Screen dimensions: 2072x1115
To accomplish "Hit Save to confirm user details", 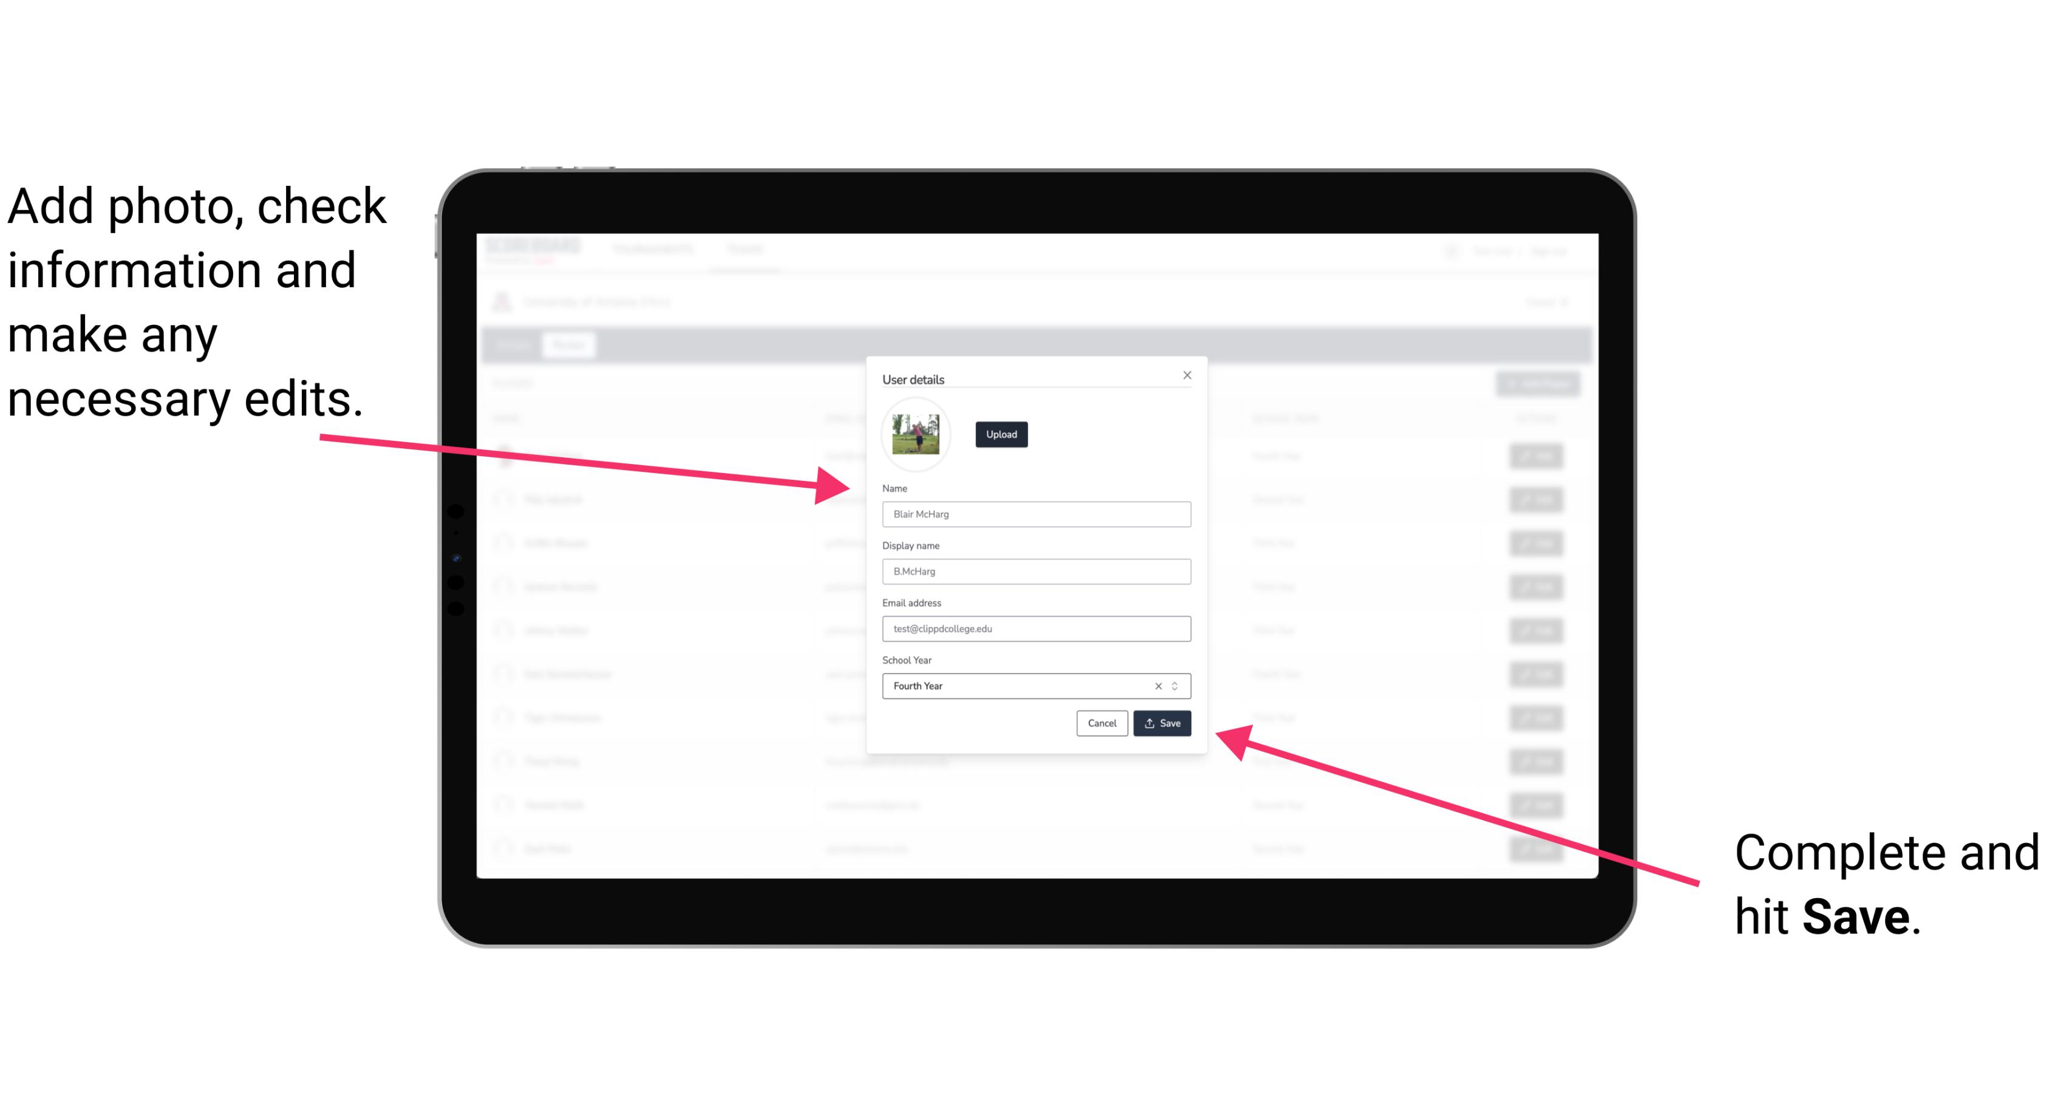I will (1162, 724).
